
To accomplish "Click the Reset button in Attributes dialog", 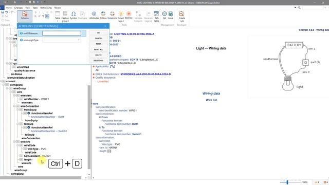I will [x=98, y=44].
